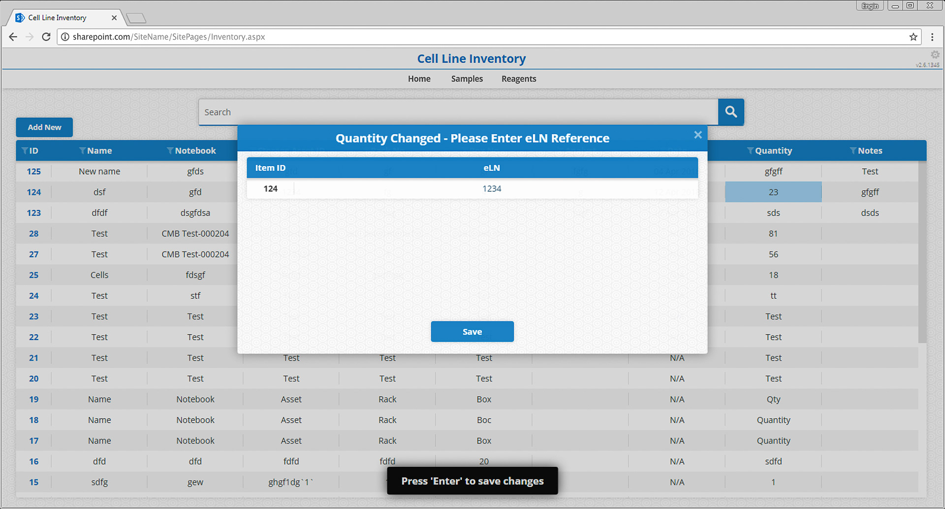
Task: Click the table vertical scrollbar
Action: [922, 252]
